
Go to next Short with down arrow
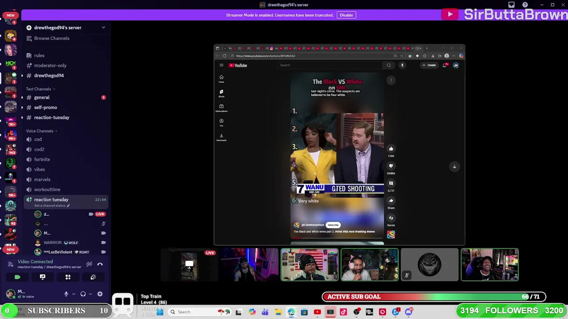(454, 167)
